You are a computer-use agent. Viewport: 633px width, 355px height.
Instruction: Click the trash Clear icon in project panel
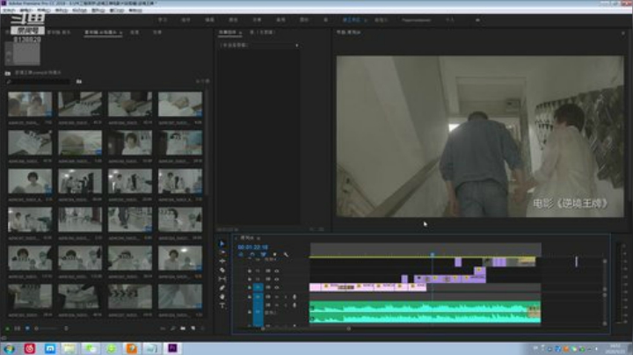point(203,329)
